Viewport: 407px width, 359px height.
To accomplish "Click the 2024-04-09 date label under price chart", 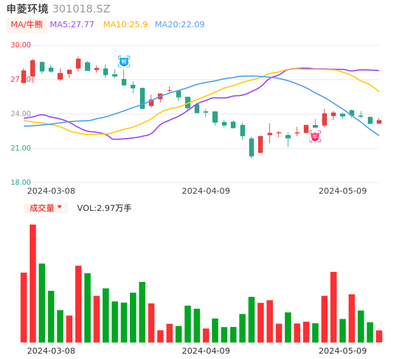I will point(206,191).
